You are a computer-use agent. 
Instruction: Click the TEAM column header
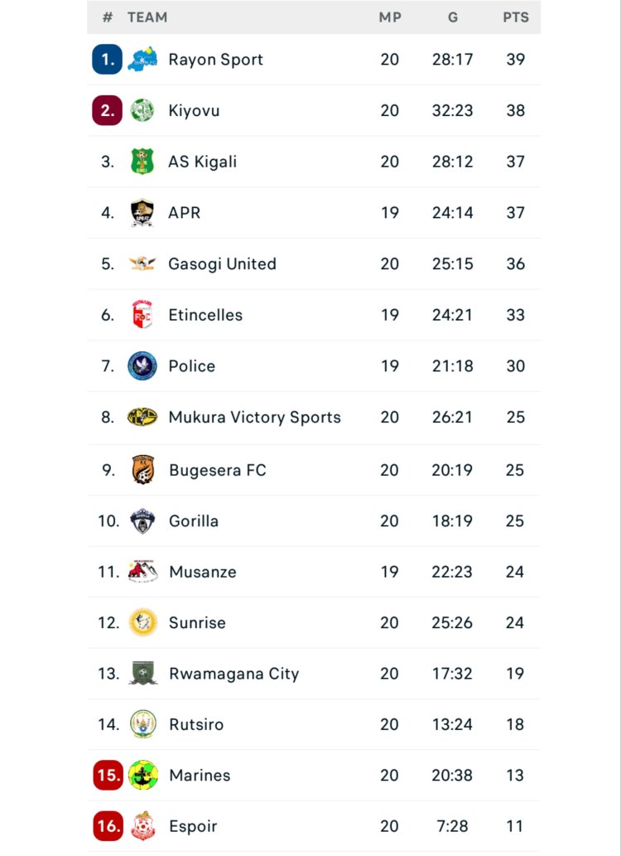coord(147,17)
